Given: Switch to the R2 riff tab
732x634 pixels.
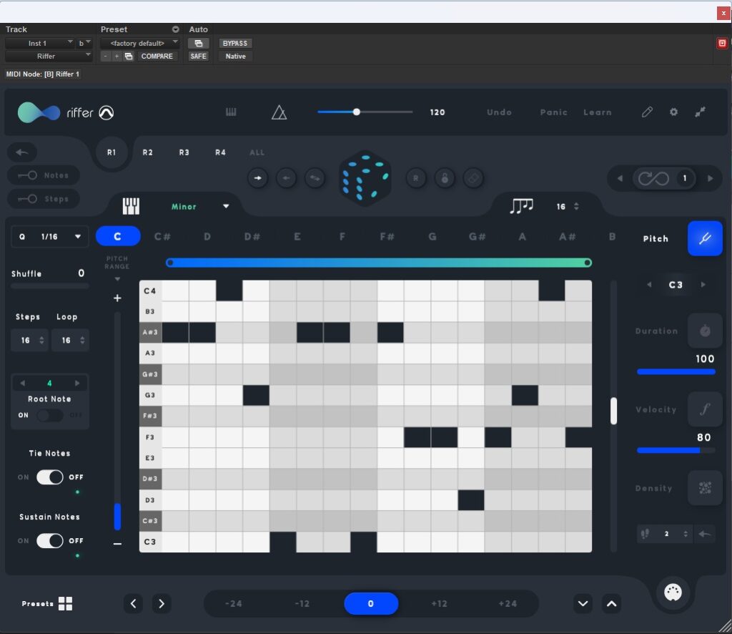Looking at the screenshot, I should pyautogui.click(x=147, y=152).
